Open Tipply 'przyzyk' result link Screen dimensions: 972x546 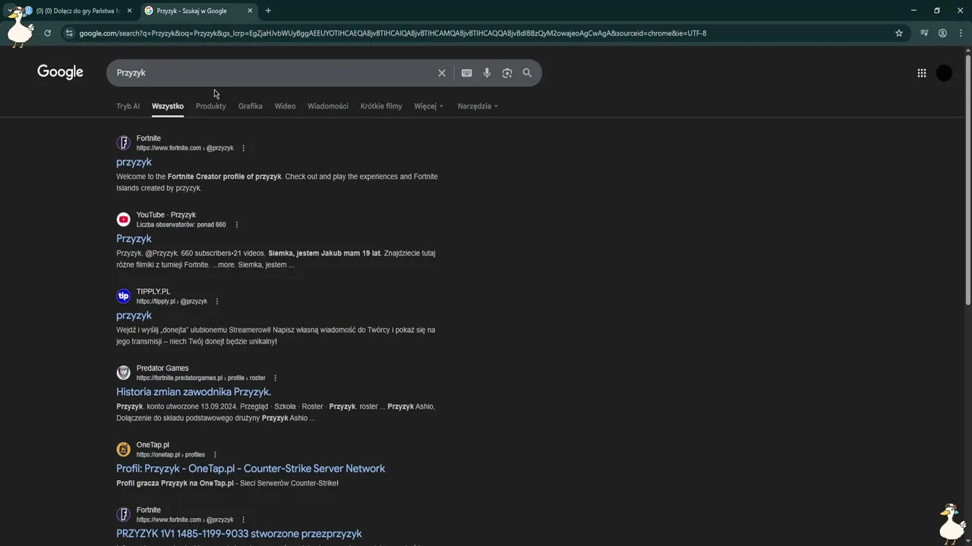[x=134, y=315]
